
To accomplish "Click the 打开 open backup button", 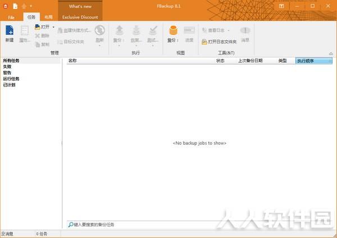I will [42, 27].
